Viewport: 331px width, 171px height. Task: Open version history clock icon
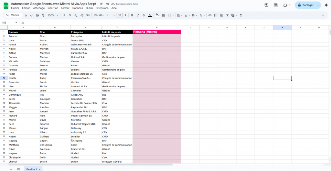266,5
